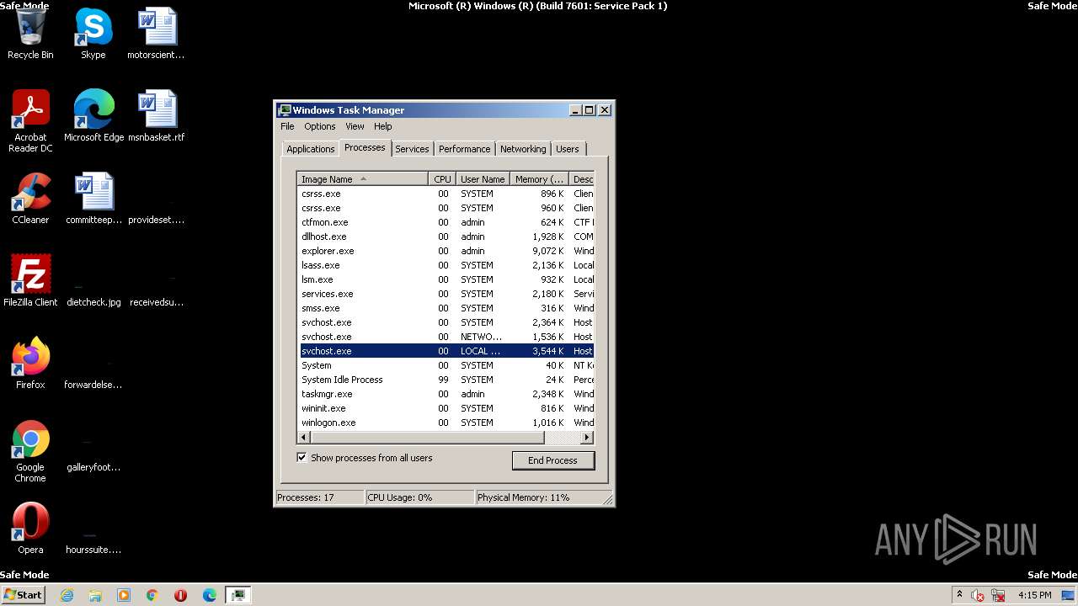Click the Opera icon in the taskbar
The width and height of the screenshot is (1078, 606).
tap(181, 595)
